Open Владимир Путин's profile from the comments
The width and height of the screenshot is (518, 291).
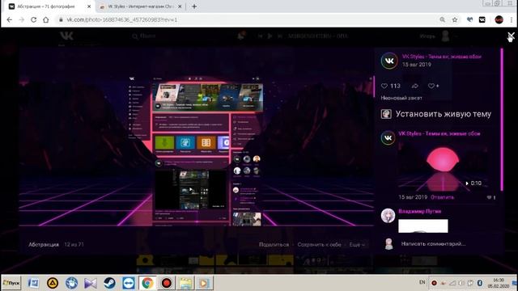click(419, 211)
